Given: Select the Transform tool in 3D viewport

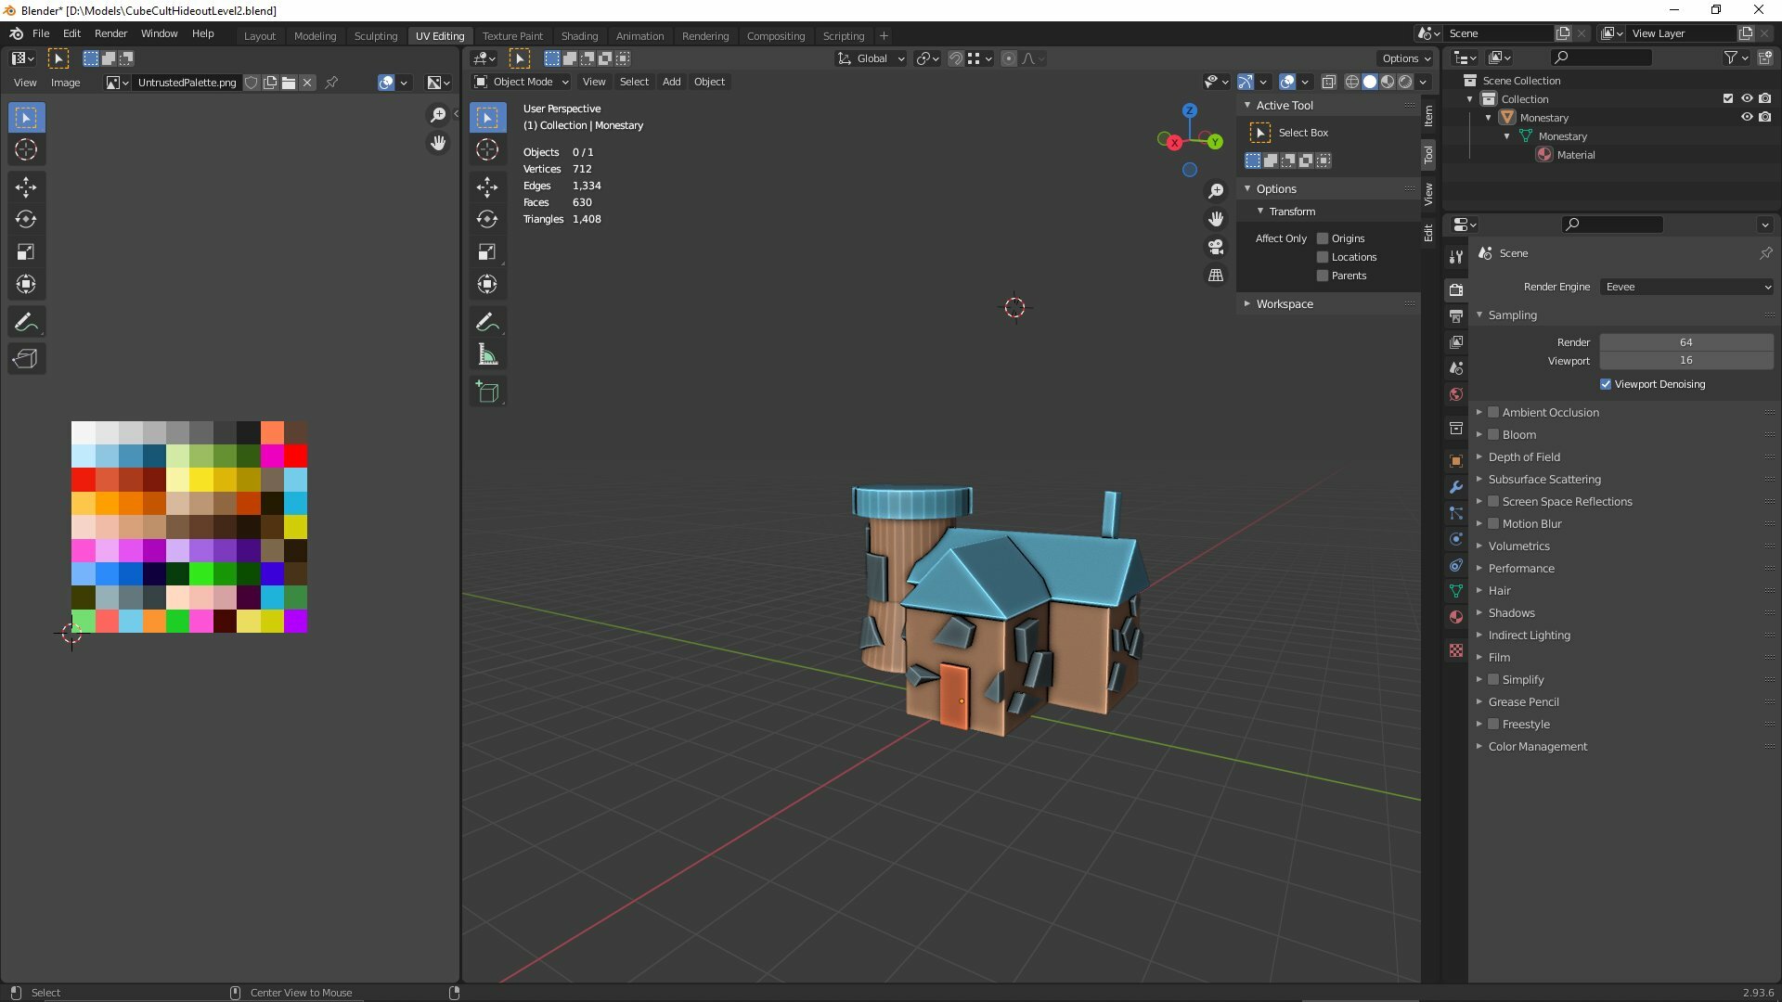Looking at the screenshot, I should (x=487, y=285).
